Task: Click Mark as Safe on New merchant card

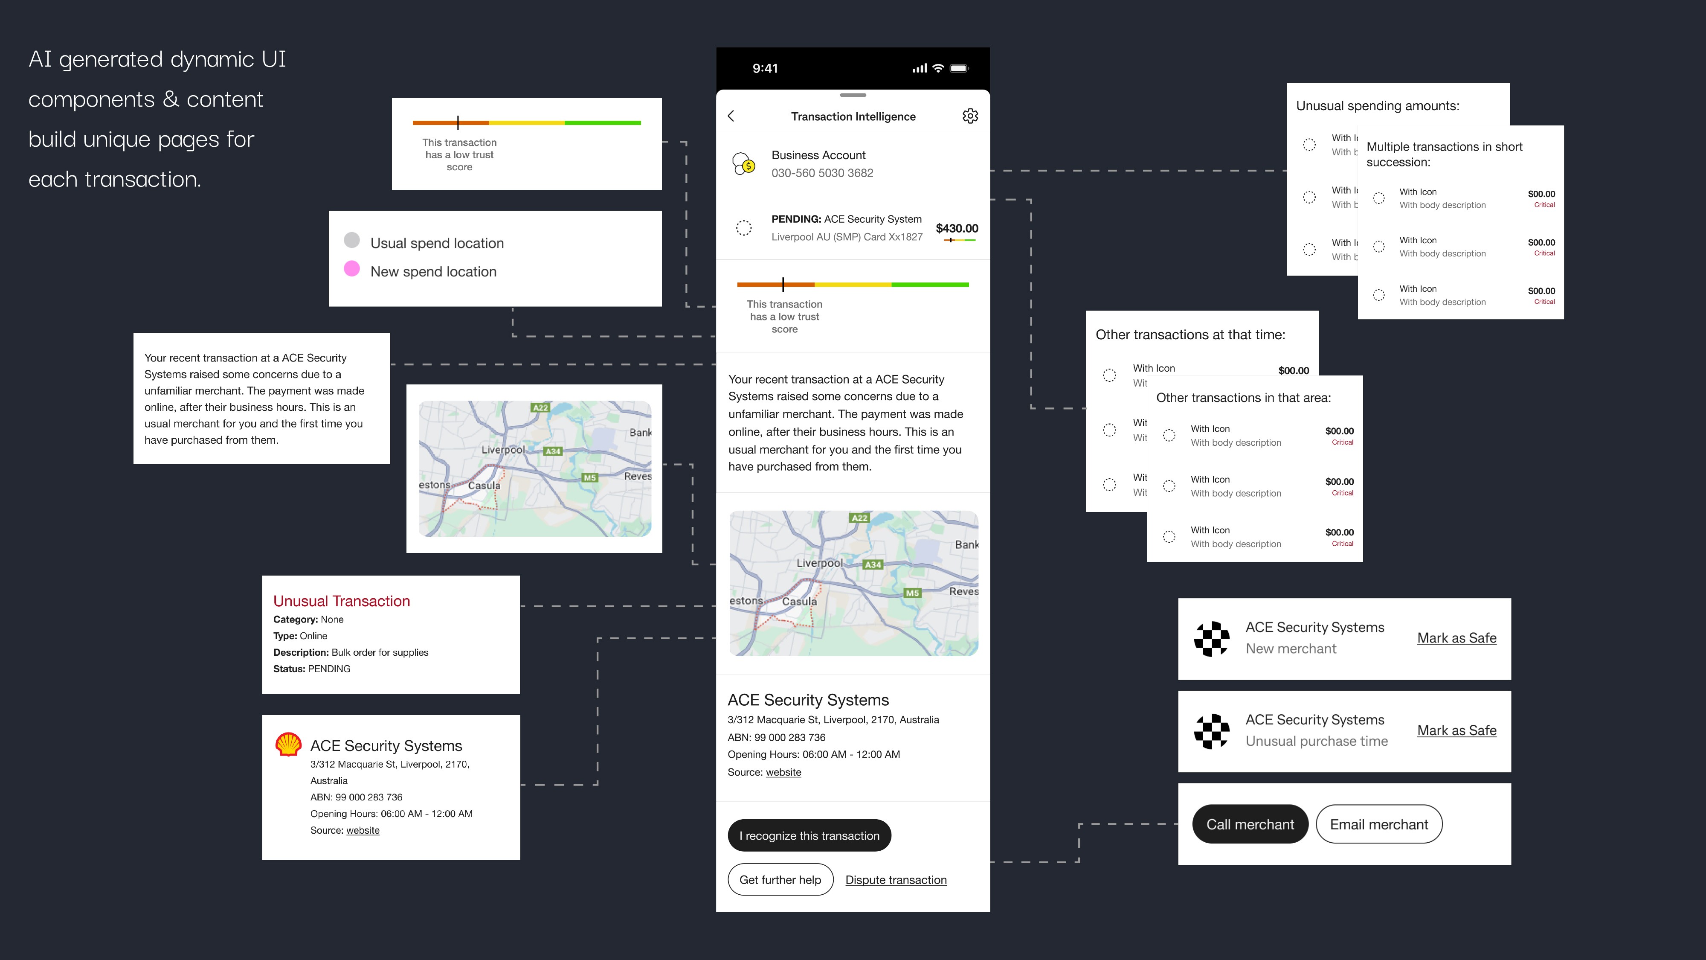Action: click(x=1456, y=638)
